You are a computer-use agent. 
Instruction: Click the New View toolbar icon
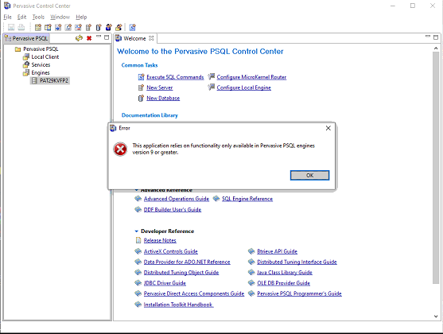coord(48,27)
